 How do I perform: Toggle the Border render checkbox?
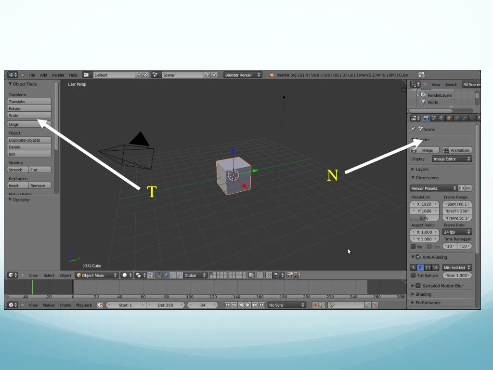click(413, 246)
